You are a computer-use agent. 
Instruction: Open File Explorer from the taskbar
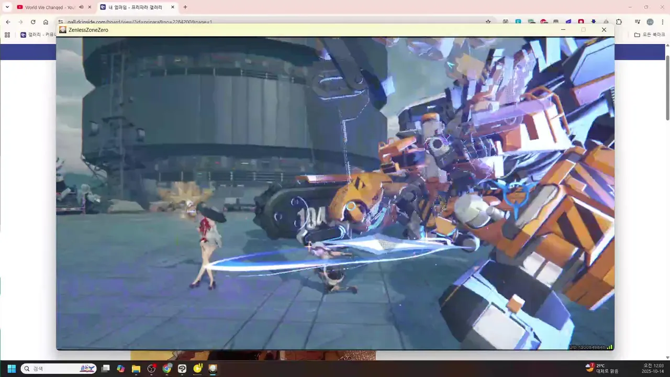pyautogui.click(x=136, y=369)
